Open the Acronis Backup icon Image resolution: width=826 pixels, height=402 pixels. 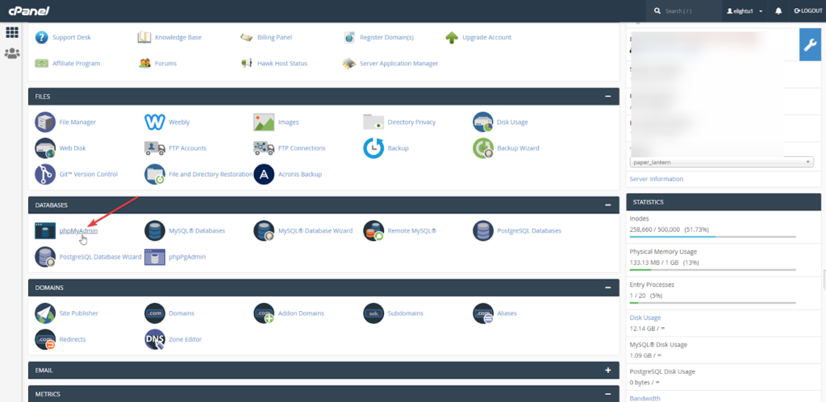coord(264,174)
